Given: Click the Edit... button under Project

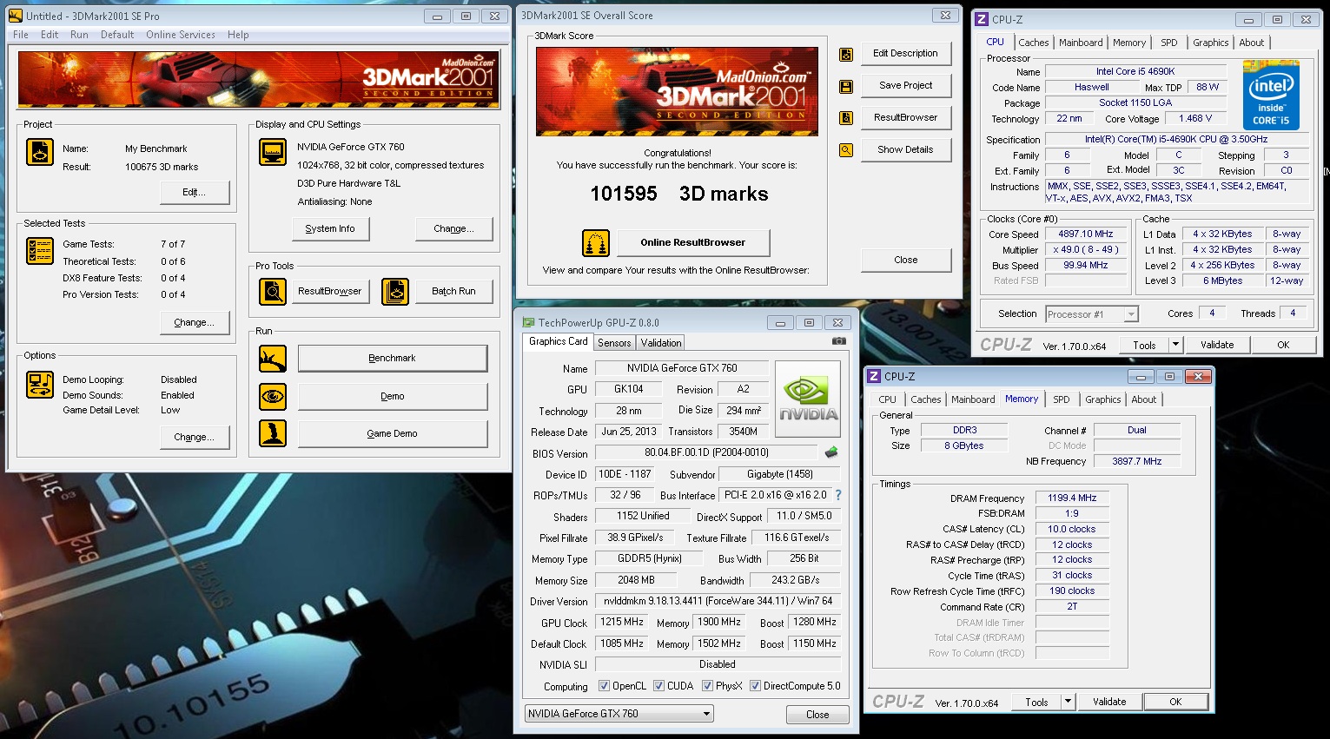Looking at the screenshot, I should 195,192.
